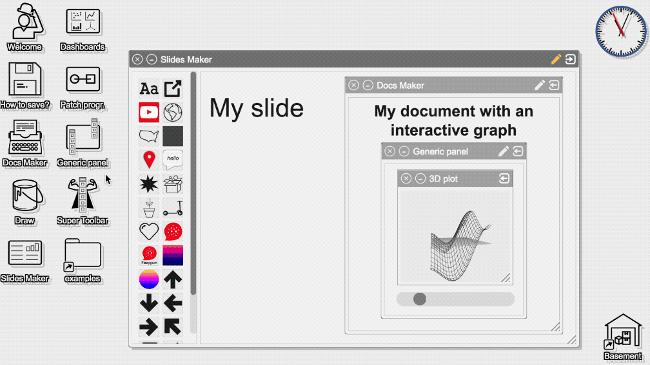This screenshot has width=650, height=365.
Task: Click the external link icon in palette
Action: [x=173, y=89]
